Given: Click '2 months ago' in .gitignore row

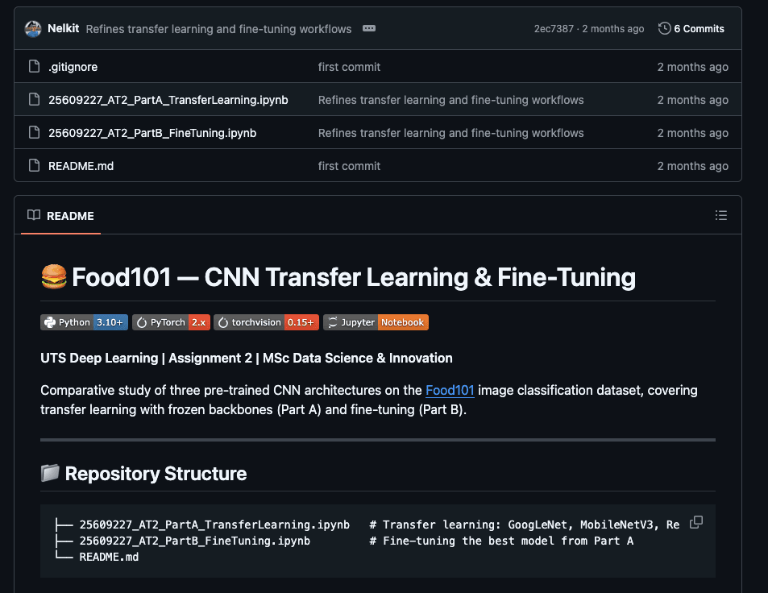Looking at the screenshot, I should pos(692,67).
